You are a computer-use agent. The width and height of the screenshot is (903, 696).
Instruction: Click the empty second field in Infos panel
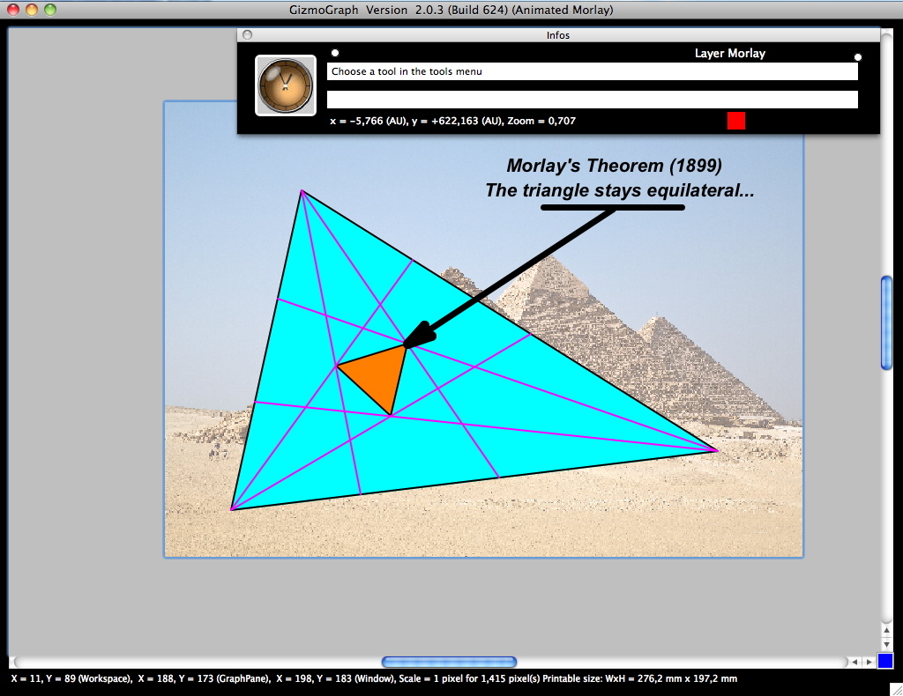pyautogui.click(x=592, y=99)
